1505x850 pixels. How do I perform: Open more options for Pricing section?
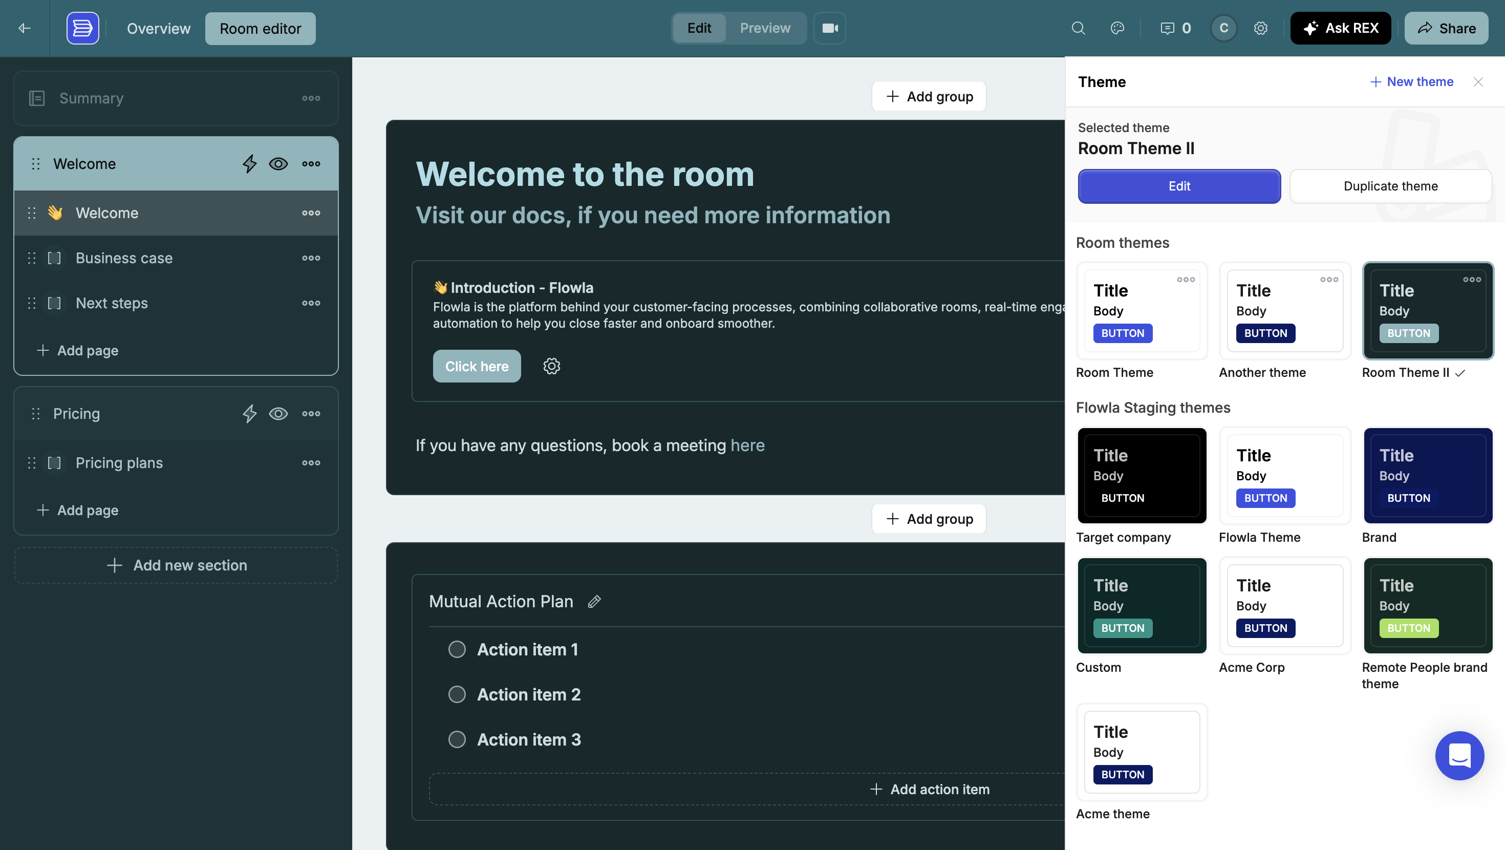[311, 414]
